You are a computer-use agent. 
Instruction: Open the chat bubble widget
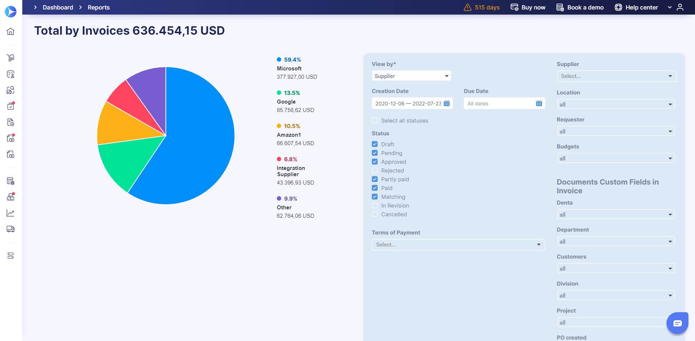pos(677,323)
